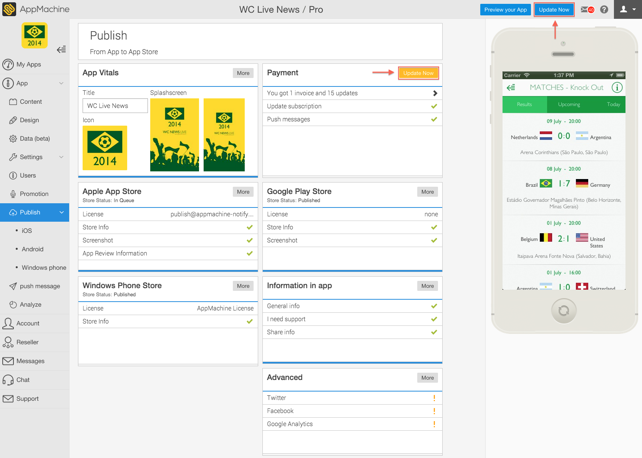
Task: Select iOS under Publish
Action: click(27, 231)
